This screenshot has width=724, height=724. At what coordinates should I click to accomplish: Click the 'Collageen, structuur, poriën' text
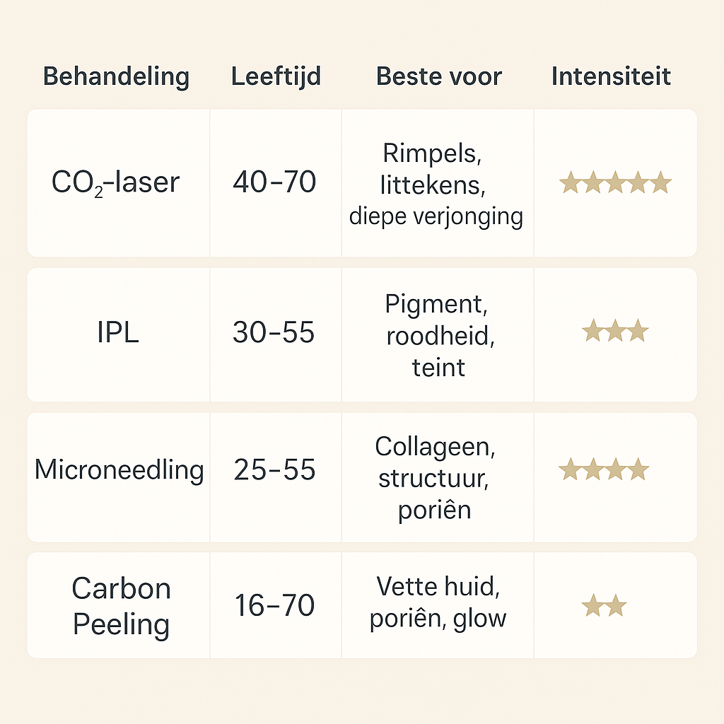coord(435,477)
